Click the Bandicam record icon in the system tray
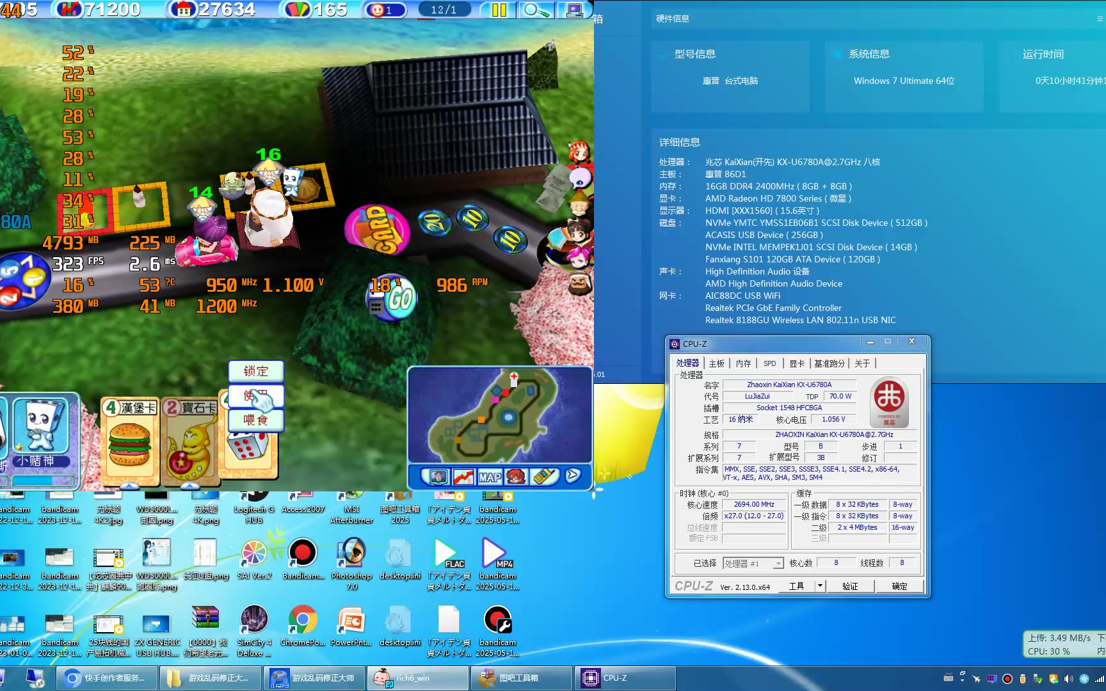This screenshot has width=1106, height=691. (x=1007, y=679)
